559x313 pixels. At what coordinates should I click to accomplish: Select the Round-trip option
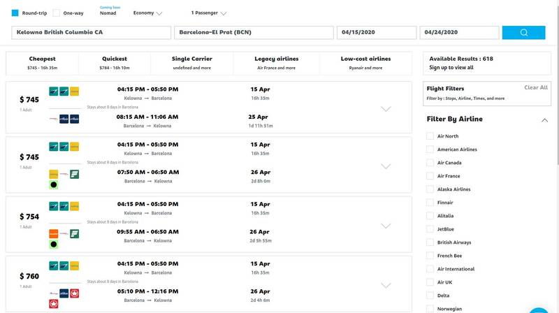click(x=15, y=13)
